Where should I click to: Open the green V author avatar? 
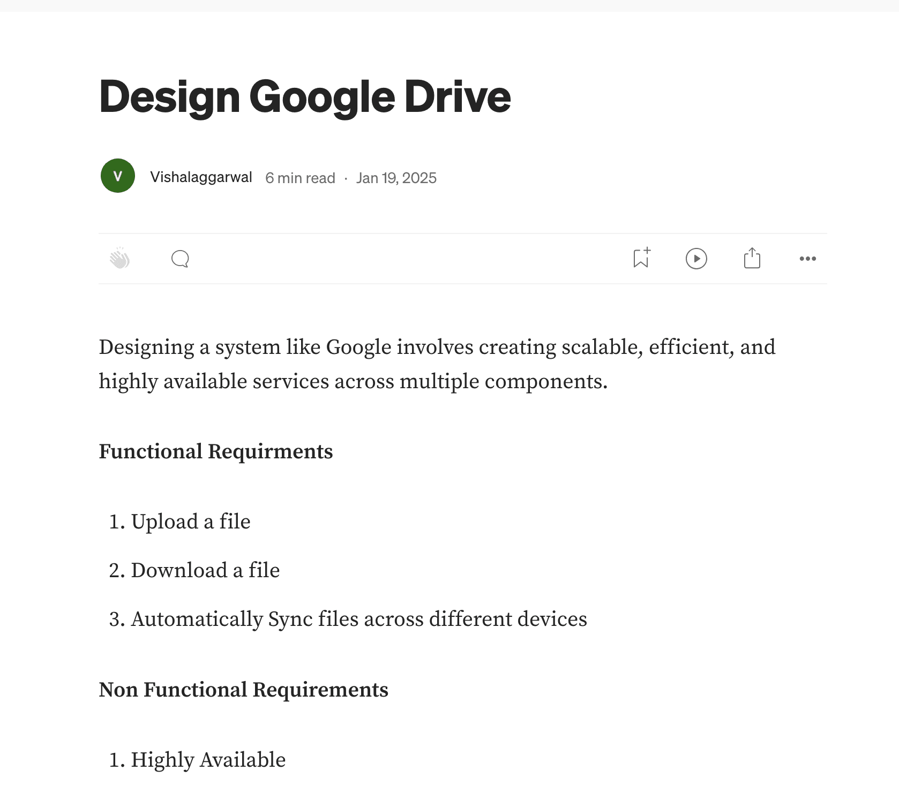point(118,176)
